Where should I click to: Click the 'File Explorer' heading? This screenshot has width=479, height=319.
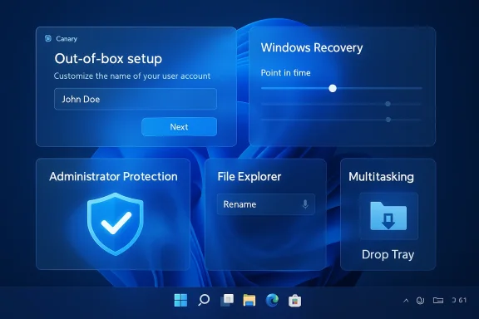249,176
